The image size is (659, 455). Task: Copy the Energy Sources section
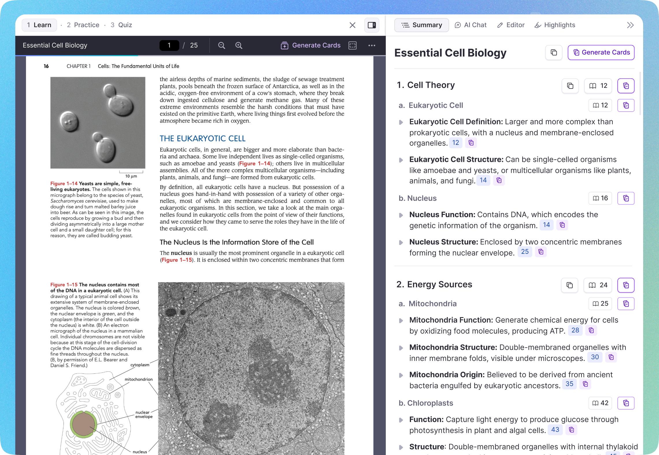pyautogui.click(x=569, y=285)
